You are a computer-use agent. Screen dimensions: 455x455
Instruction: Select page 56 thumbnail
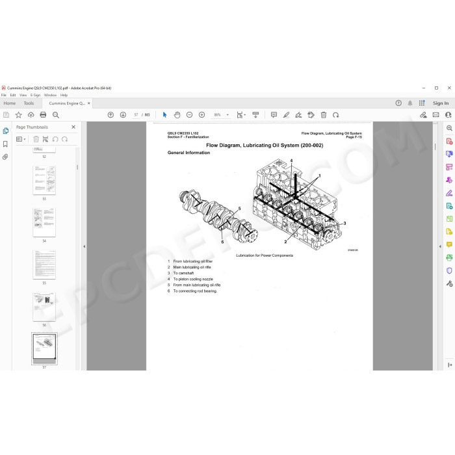tap(44, 307)
